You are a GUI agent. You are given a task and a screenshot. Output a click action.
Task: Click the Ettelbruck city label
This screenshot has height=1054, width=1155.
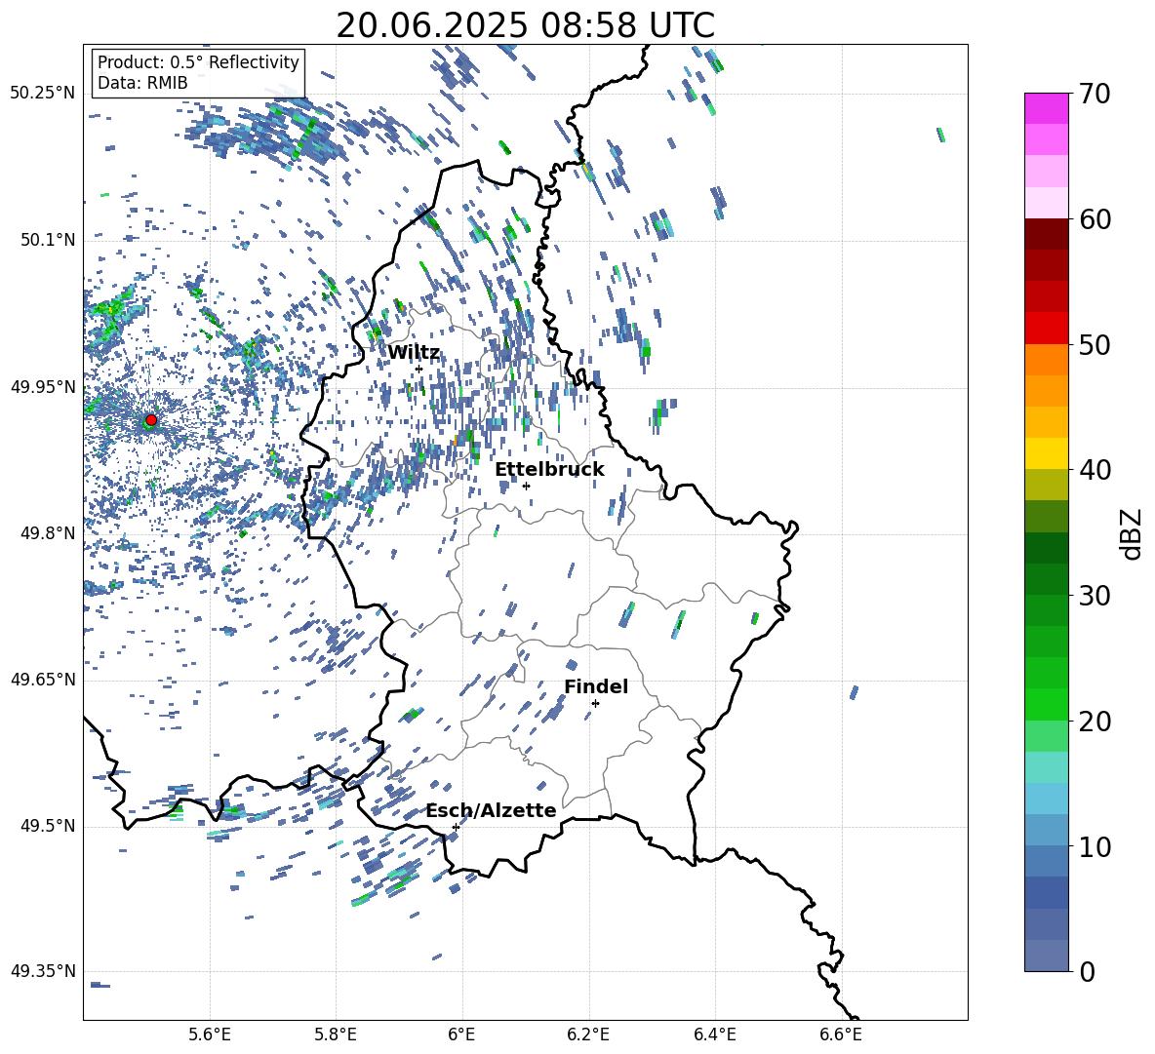(549, 470)
